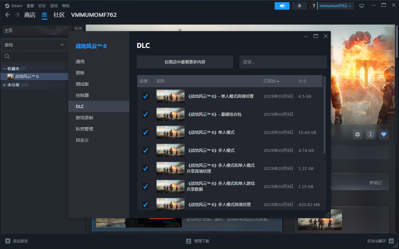Click the DLC search input field
399x249 pixels.
(283, 62)
